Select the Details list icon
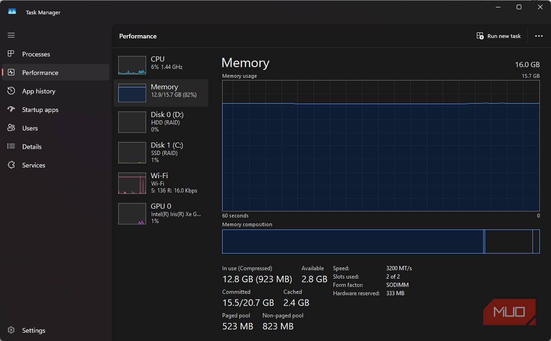551x341 pixels. (x=11, y=146)
